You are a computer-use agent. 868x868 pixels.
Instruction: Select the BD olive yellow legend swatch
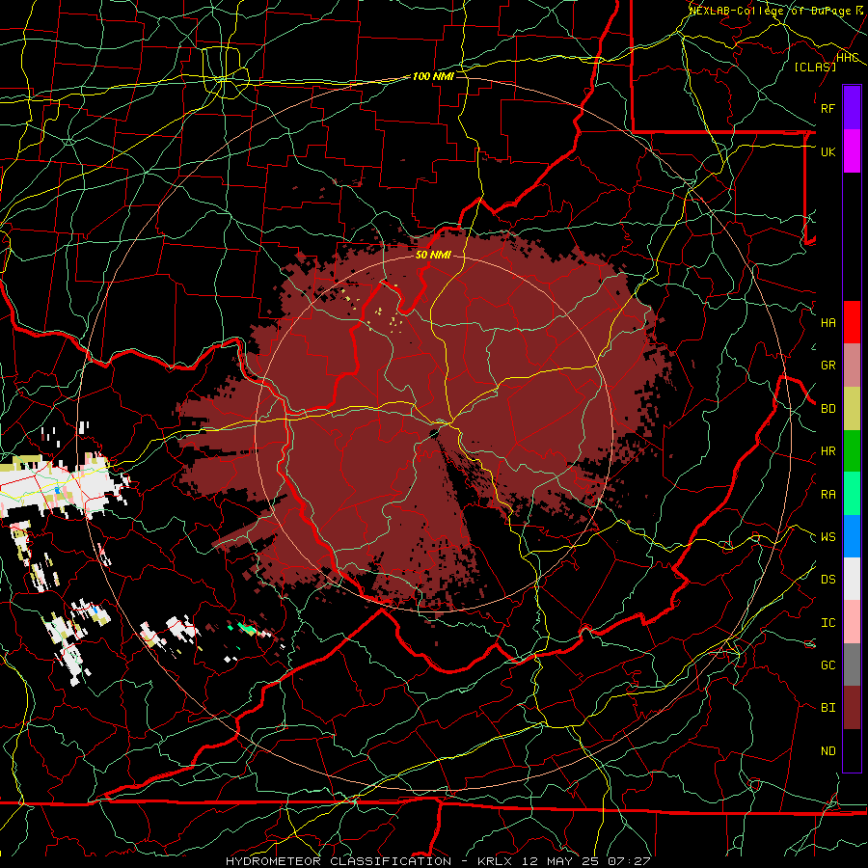click(852, 408)
